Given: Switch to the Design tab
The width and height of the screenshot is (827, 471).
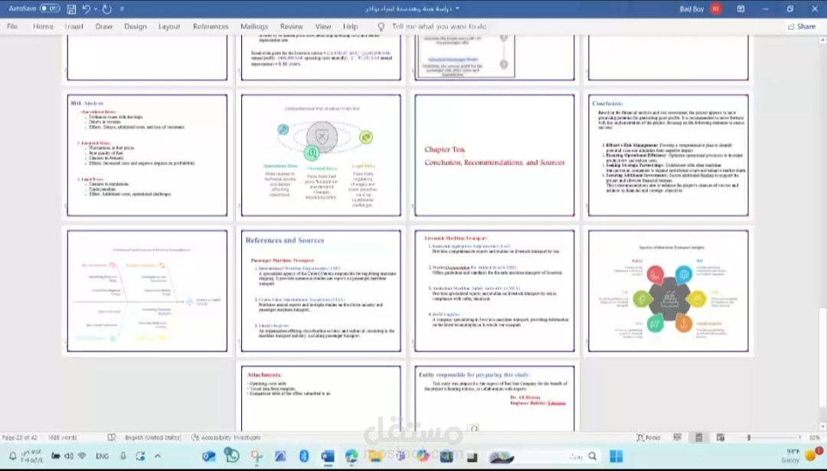Looking at the screenshot, I should (136, 26).
